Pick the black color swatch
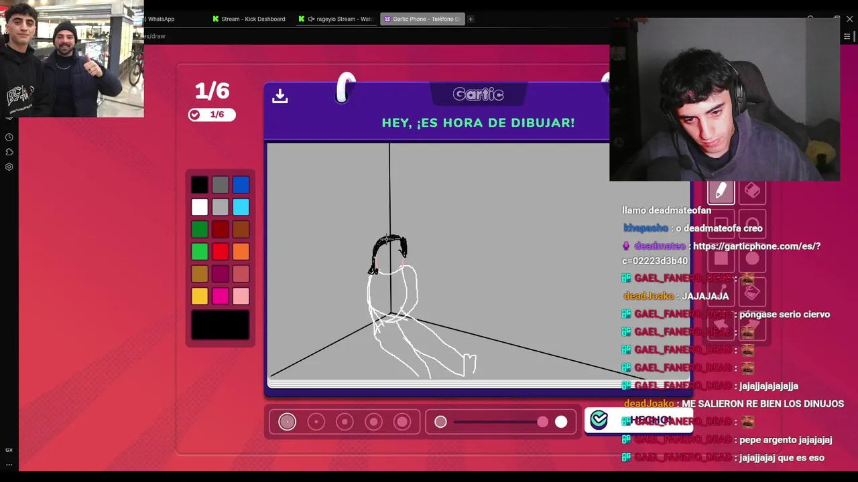The image size is (858, 482). [x=200, y=185]
